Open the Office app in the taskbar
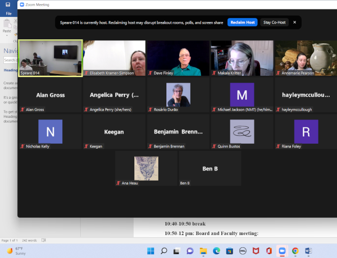 point(269,250)
